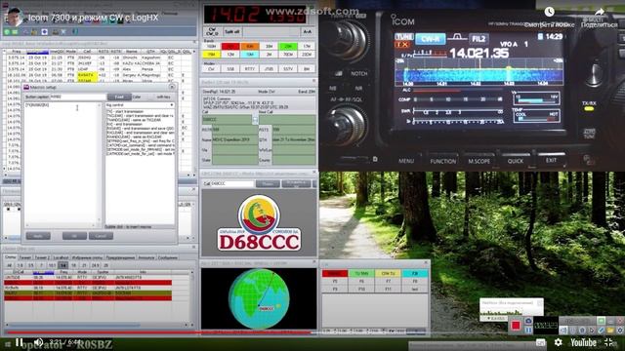Open the 'Rig control' dropdown in Macros setup
625x351 pixels.
[140, 105]
